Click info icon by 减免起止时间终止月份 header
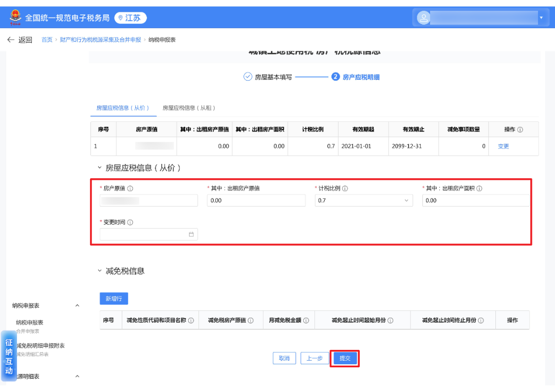The width and height of the screenshot is (555, 392). tap(481, 320)
